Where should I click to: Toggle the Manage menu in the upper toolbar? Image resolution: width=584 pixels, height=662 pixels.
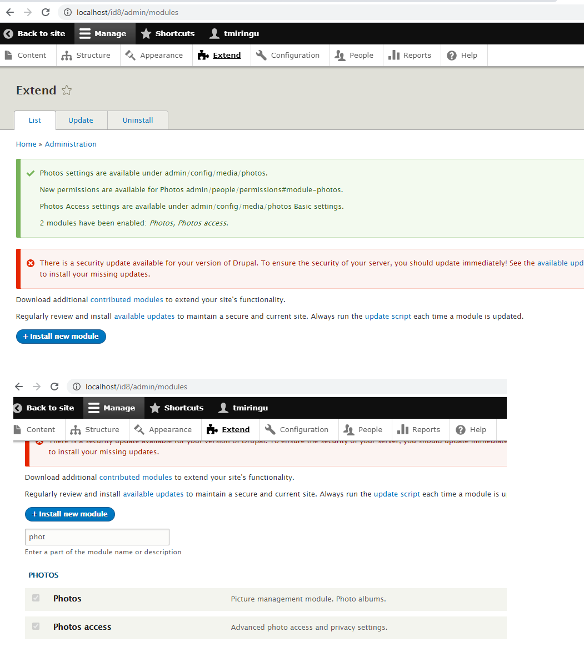(103, 34)
